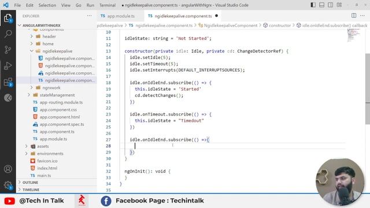The height and width of the screenshot is (208, 370).
Task: Open the Search view icon
Action: [x=8, y=34]
